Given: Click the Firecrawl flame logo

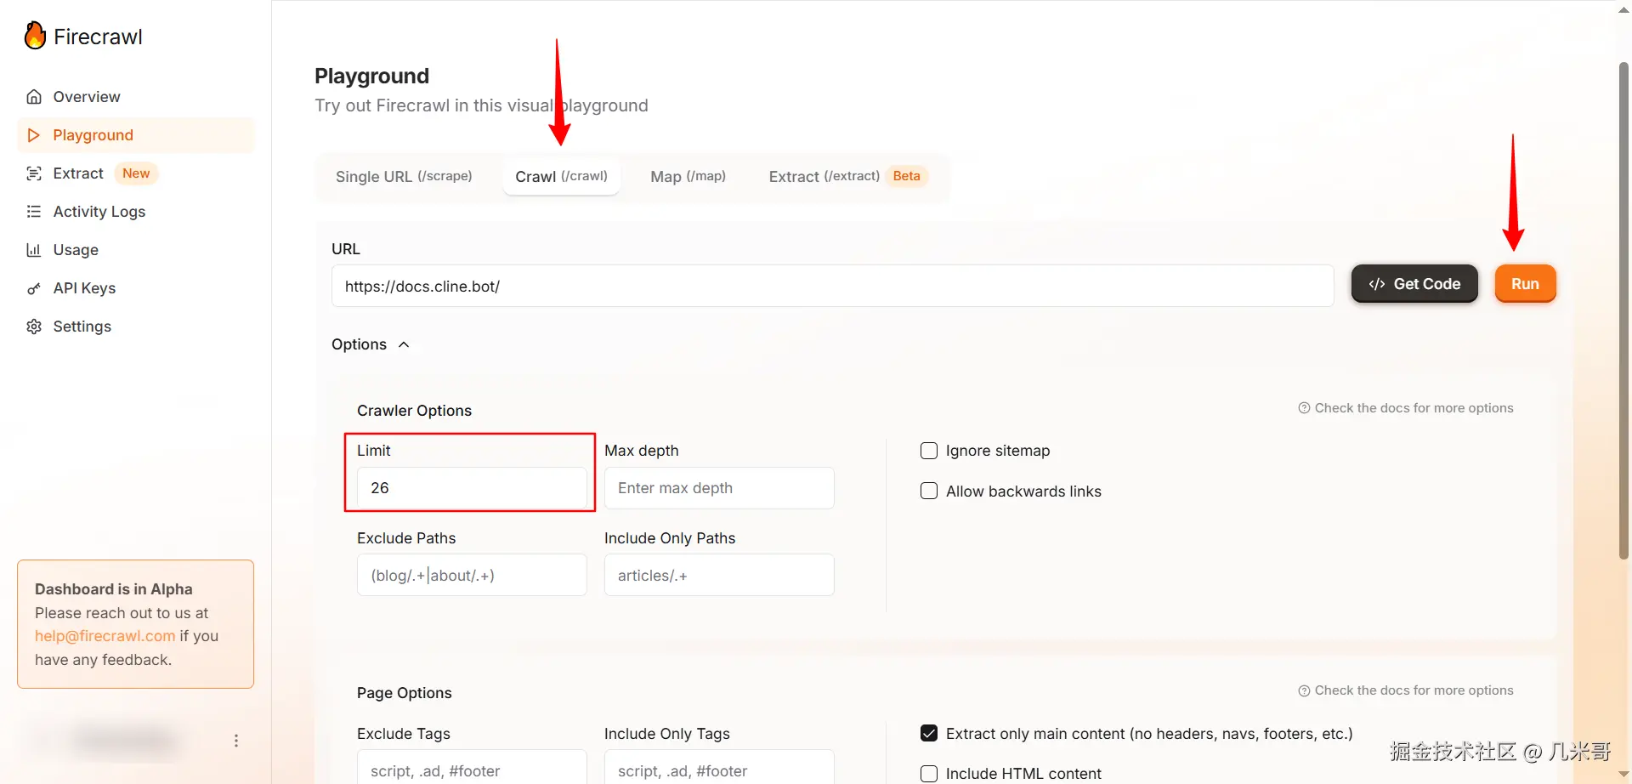Looking at the screenshot, I should (35, 36).
